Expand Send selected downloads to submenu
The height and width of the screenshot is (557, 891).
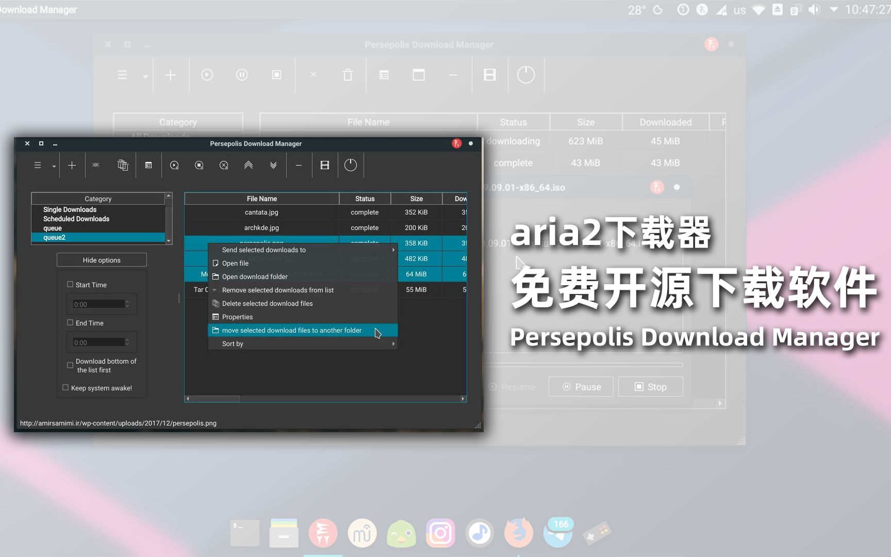pos(303,250)
